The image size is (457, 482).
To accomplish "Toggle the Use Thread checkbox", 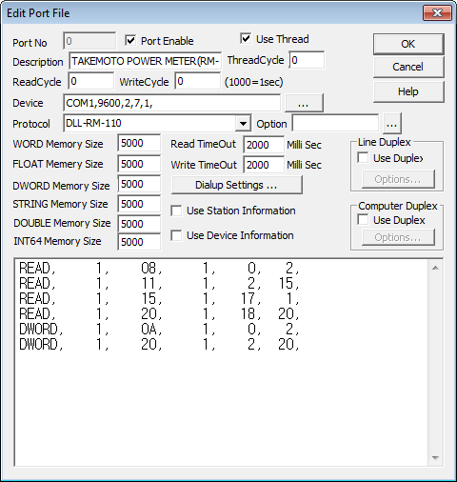I will tap(246, 39).
